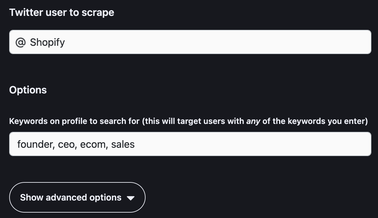Screen dimensions: 378x218
Task: Click the Twitter user to scrape label
Action: (x=62, y=13)
